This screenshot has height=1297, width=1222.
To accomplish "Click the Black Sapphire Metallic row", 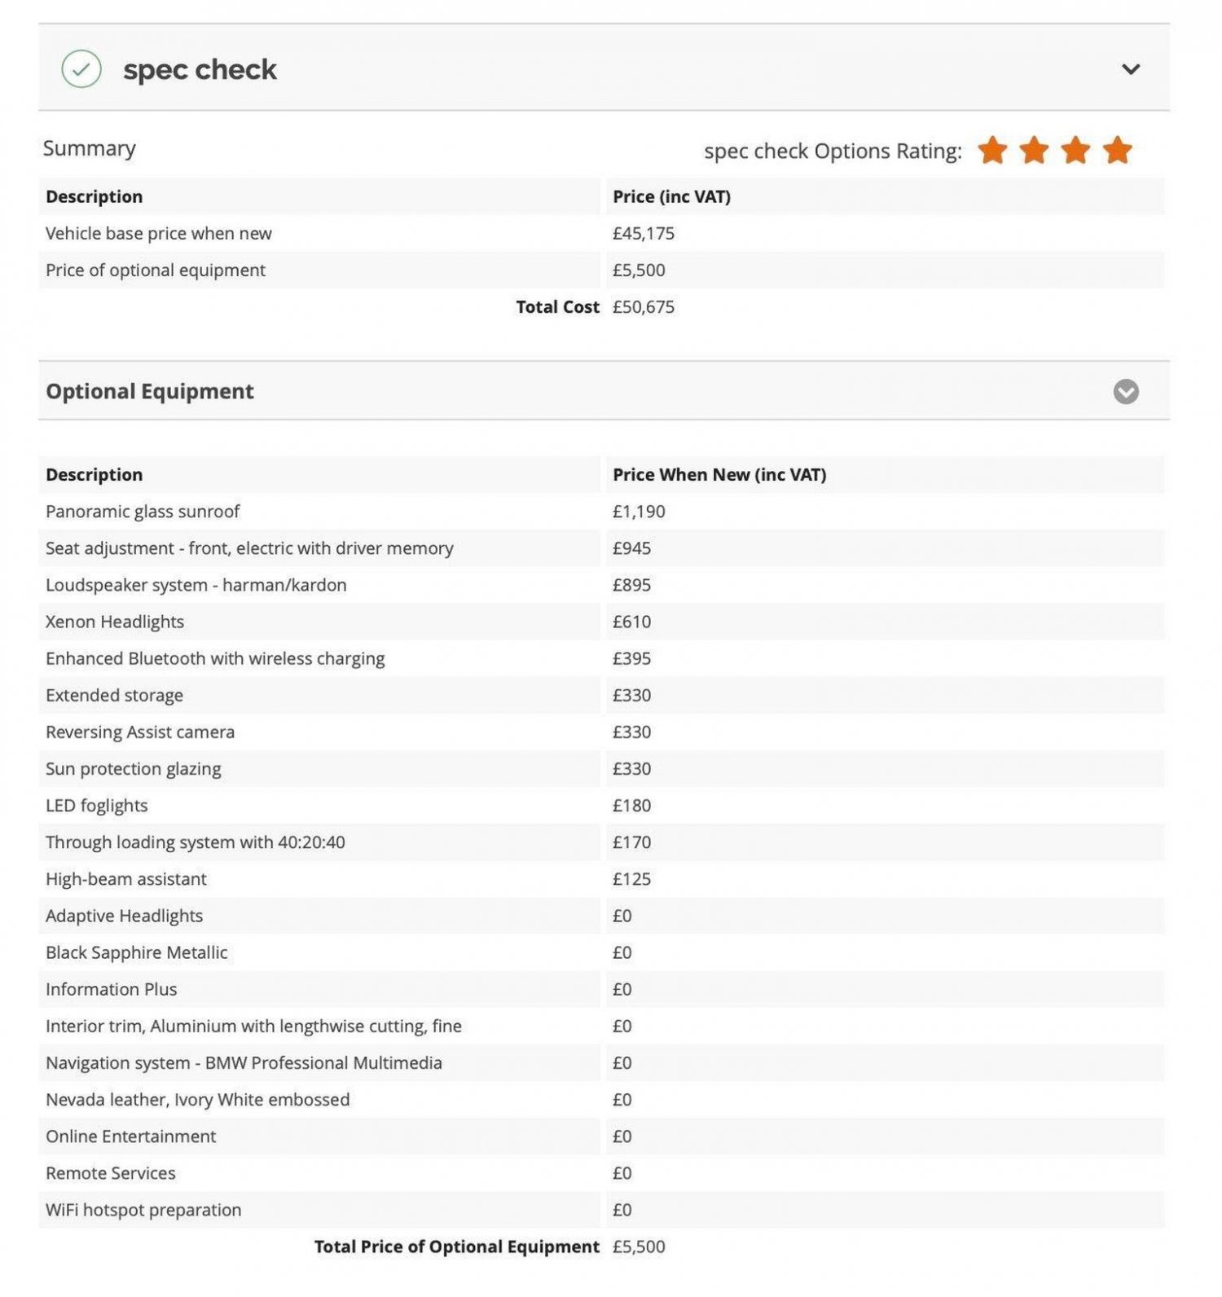I will (x=136, y=952).
